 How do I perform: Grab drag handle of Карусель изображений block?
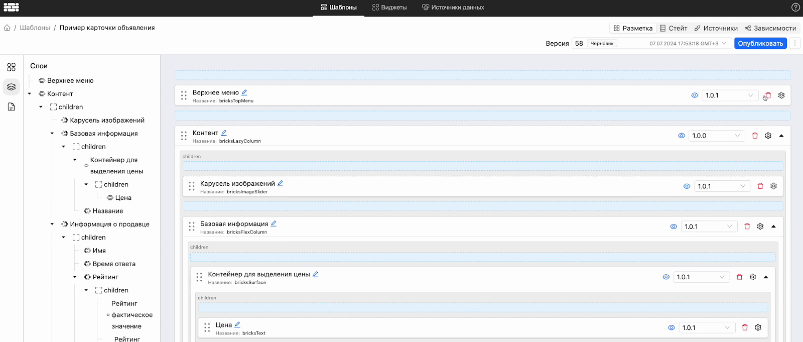tap(192, 186)
